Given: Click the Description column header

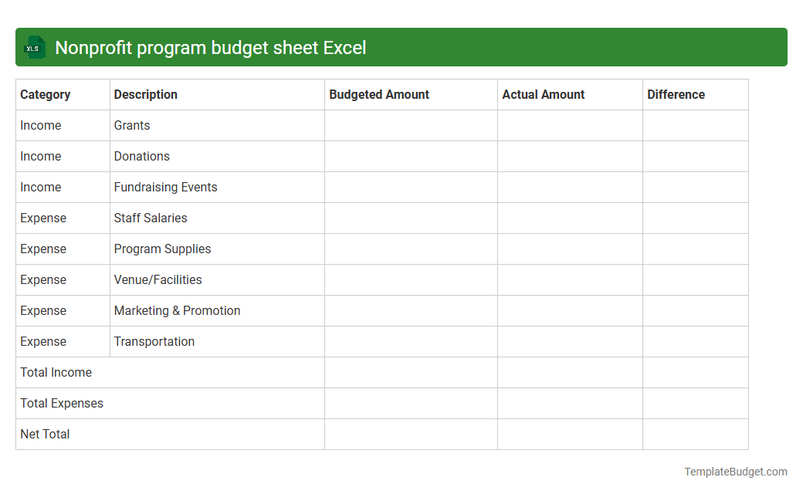Looking at the screenshot, I should [145, 94].
